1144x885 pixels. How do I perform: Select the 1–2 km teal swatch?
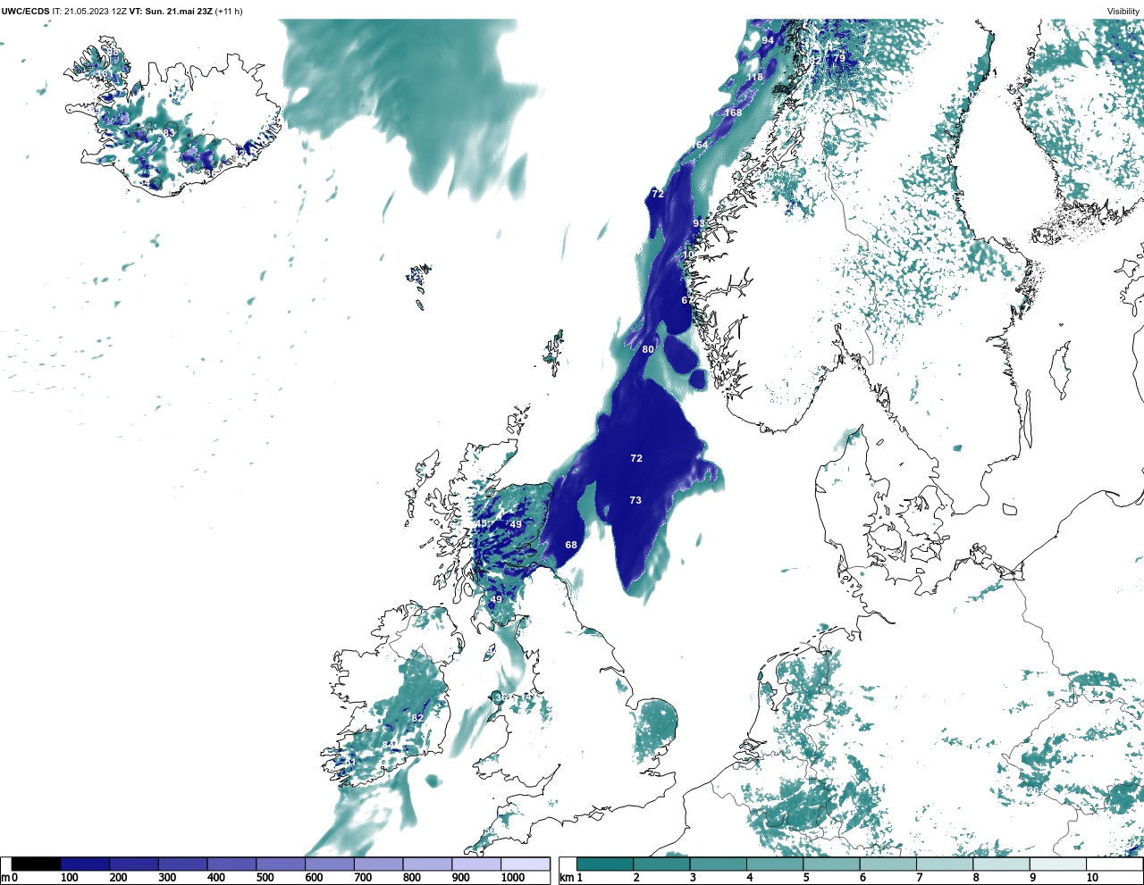pyautogui.click(x=605, y=864)
